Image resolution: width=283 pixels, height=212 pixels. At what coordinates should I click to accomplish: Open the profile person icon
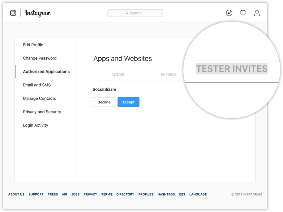coord(257,13)
